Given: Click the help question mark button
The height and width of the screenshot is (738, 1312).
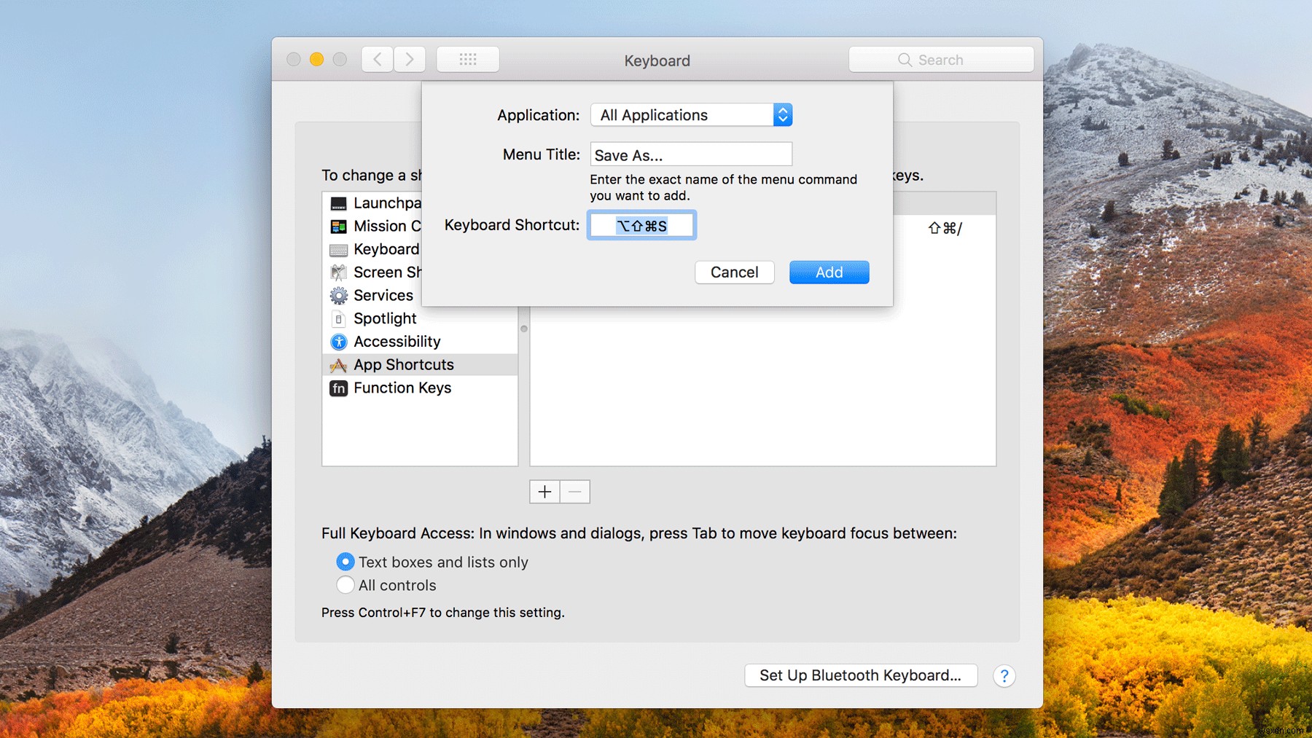Looking at the screenshot, I should pos(1004,675).
